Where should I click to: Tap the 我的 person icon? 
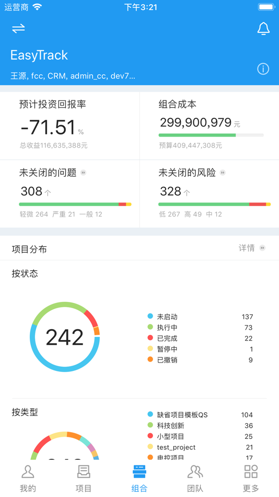tap(28, 472)
